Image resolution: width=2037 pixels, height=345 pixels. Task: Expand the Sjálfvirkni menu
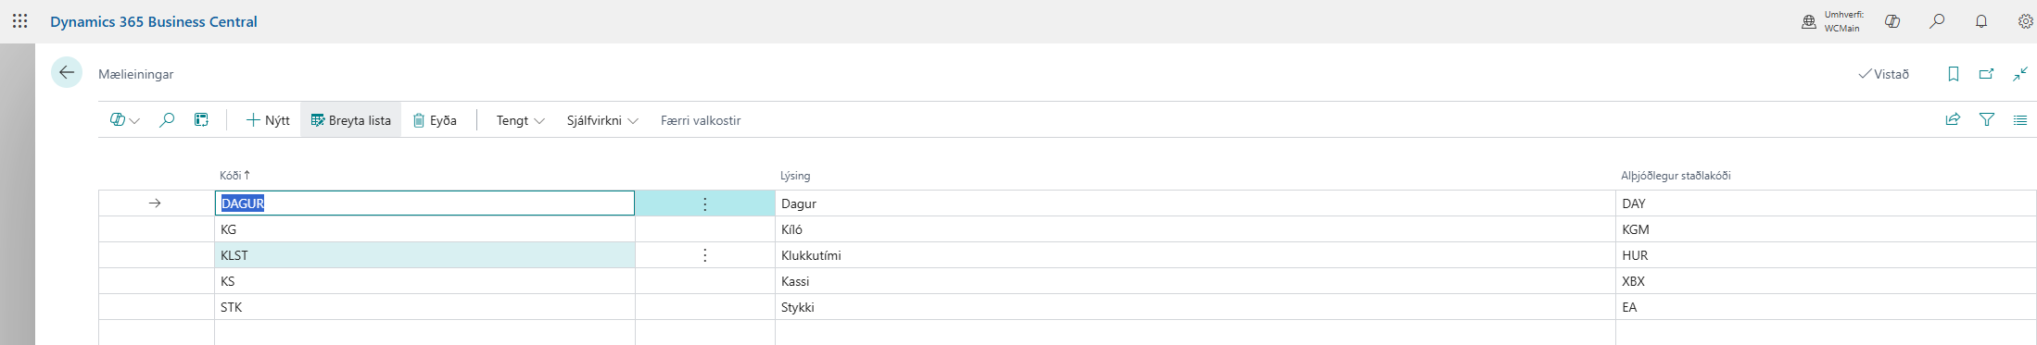[x=602, y=120]
